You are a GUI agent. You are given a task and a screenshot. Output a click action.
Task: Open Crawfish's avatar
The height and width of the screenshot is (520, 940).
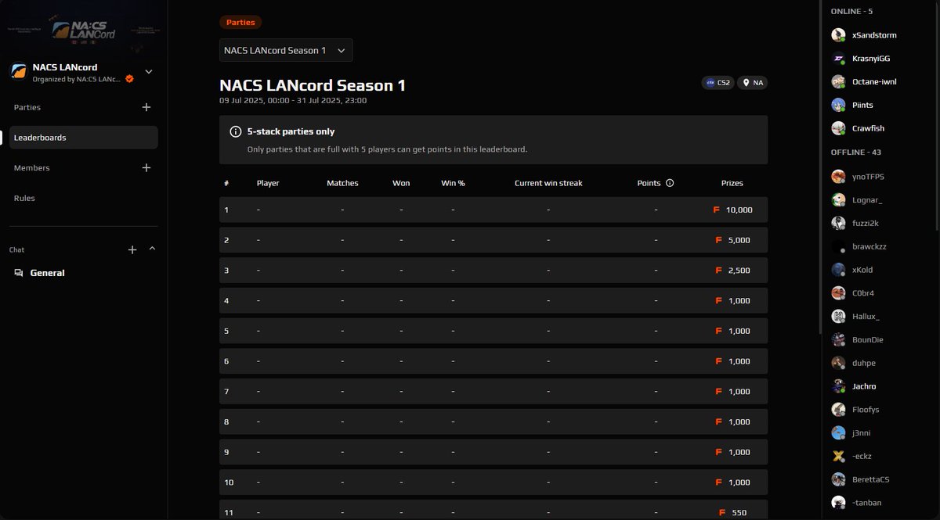838,128
